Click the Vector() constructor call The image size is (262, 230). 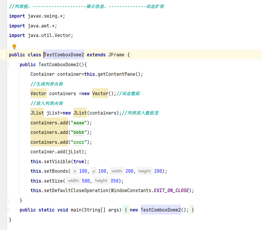[103, 93]
